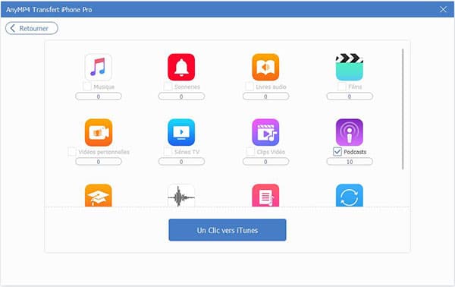Click the Clips Vidéo count field
This screenshot has height=287, width=455.
(265, 162)
